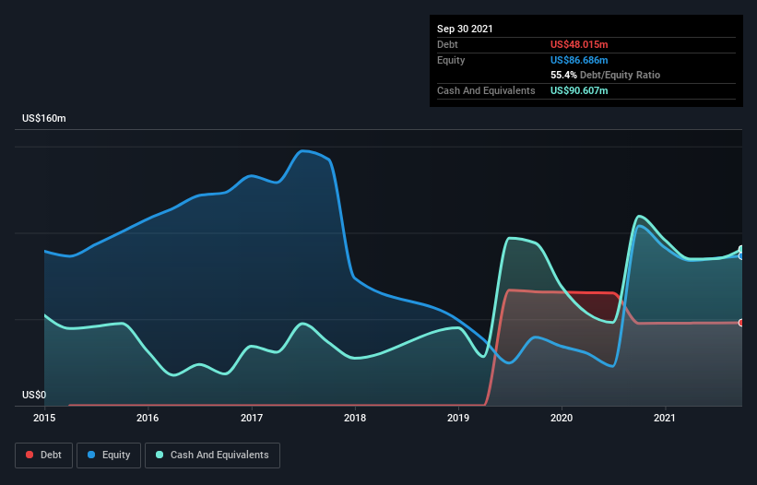Click the Cash And Equivalents tooltip label
The width and height of the screenshot is (757, 485).
pyautogui.click(x=486, y=90)
